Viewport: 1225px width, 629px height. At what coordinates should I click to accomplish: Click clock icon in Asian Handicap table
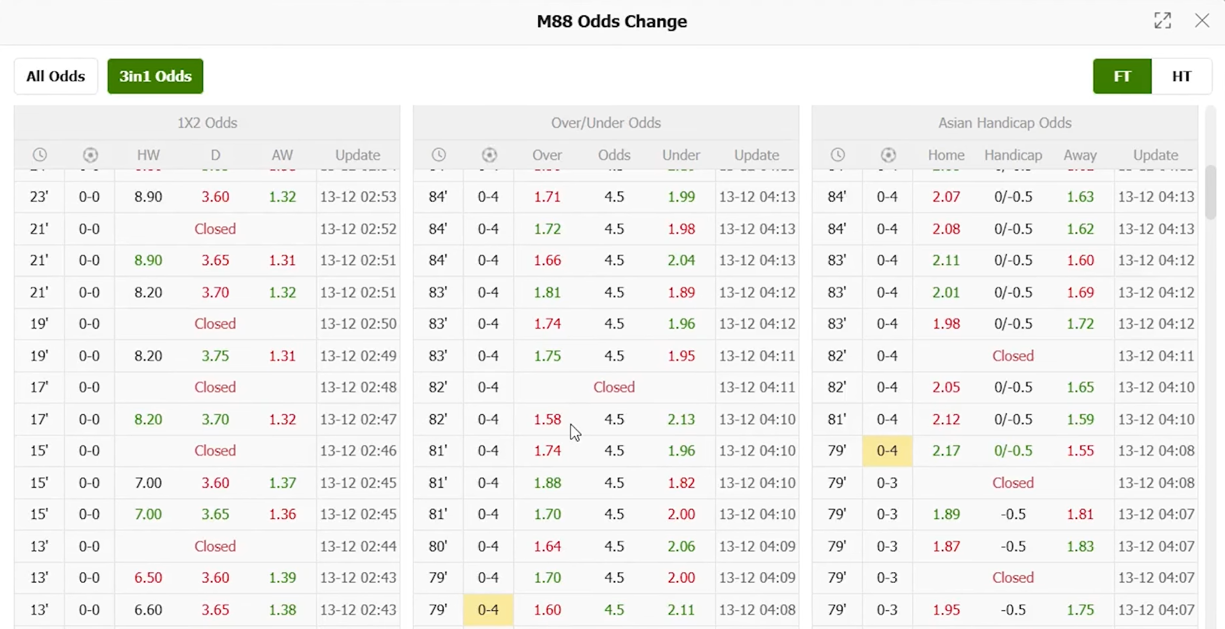tap(837, 154)
